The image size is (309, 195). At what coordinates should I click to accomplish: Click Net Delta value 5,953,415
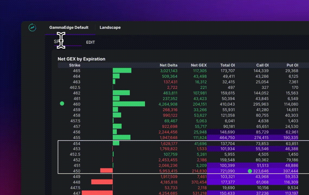[x=168, y=171]
